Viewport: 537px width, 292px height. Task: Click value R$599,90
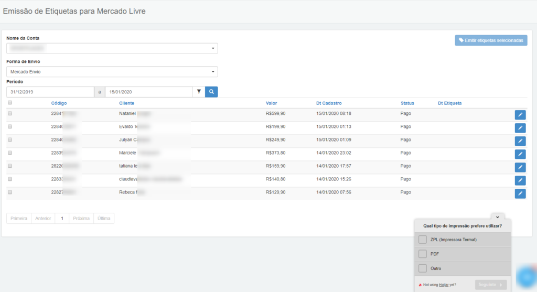pyautogui.click(x=275, y=113)
